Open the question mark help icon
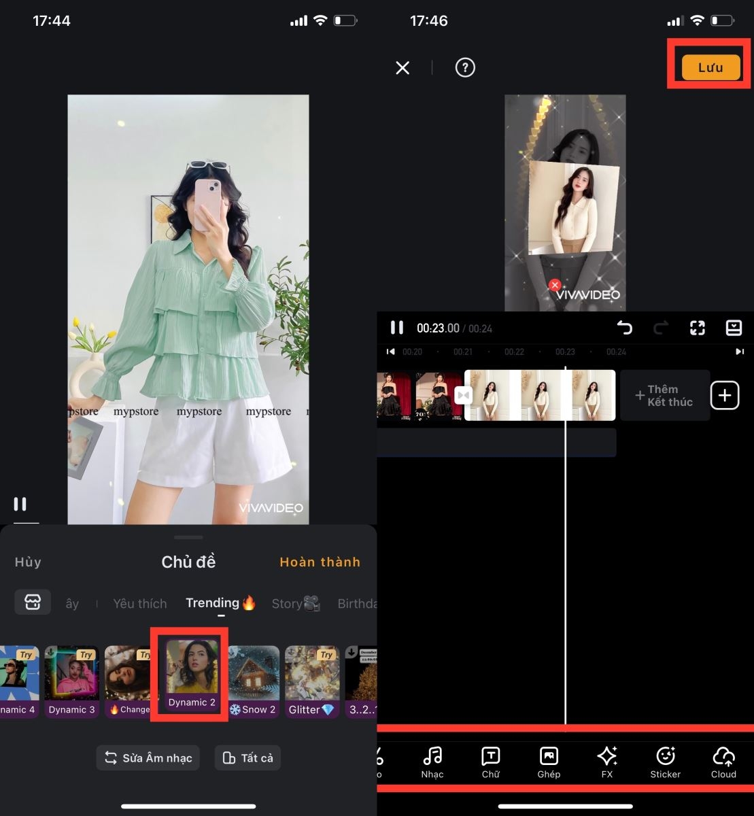This screenshot has height=816, width=754. tap(465, 67)
